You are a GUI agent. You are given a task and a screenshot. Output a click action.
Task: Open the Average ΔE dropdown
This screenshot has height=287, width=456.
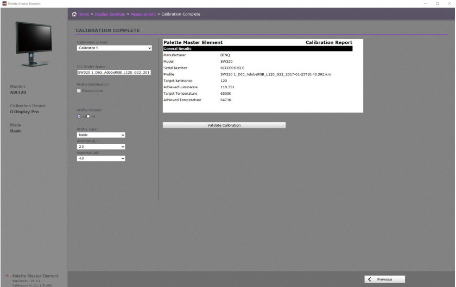click(x=101, y=147)
